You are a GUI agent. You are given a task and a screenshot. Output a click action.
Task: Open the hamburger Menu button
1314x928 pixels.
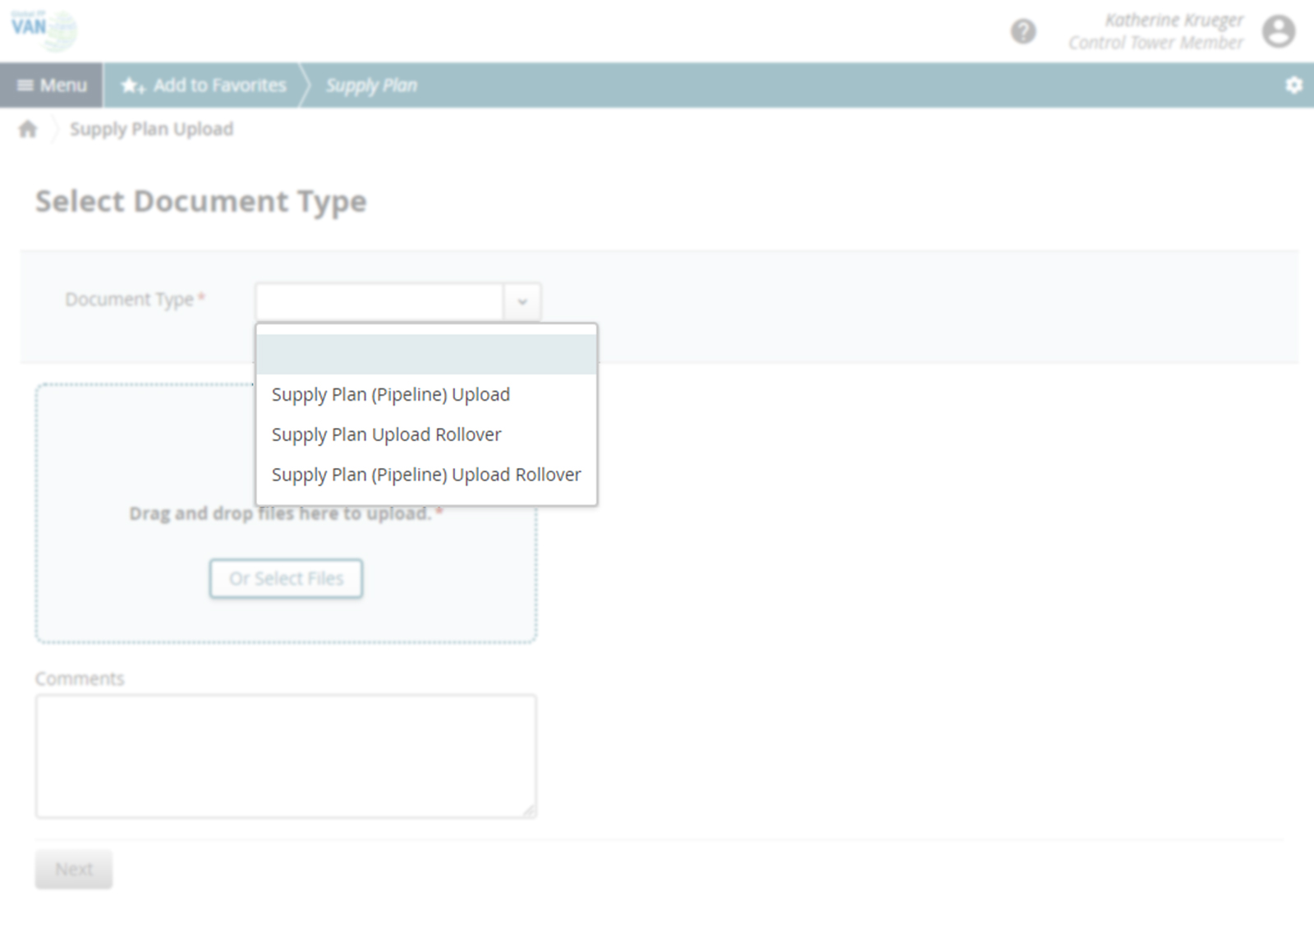pos(52,85)
